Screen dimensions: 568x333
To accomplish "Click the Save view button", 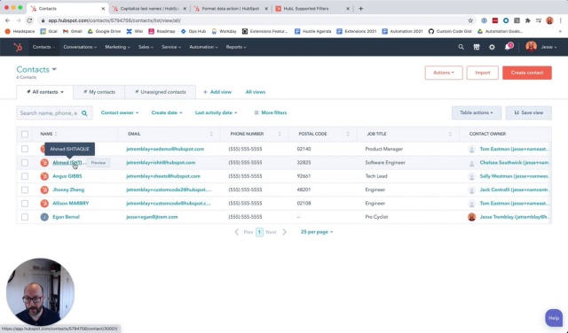I will pyautogui.click(x=529, y=112).
